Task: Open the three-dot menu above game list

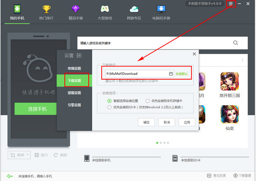Action: tap(242, 60)
